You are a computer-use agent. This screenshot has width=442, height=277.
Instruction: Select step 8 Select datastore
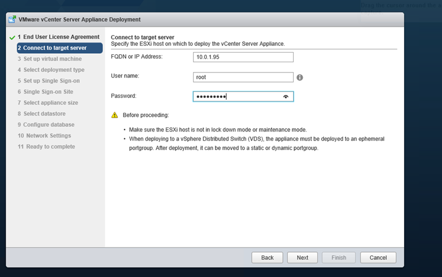(x=41, y=114)
